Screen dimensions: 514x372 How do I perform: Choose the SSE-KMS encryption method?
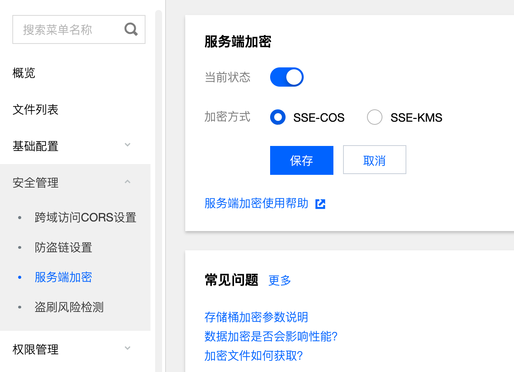tap(374, 117)
